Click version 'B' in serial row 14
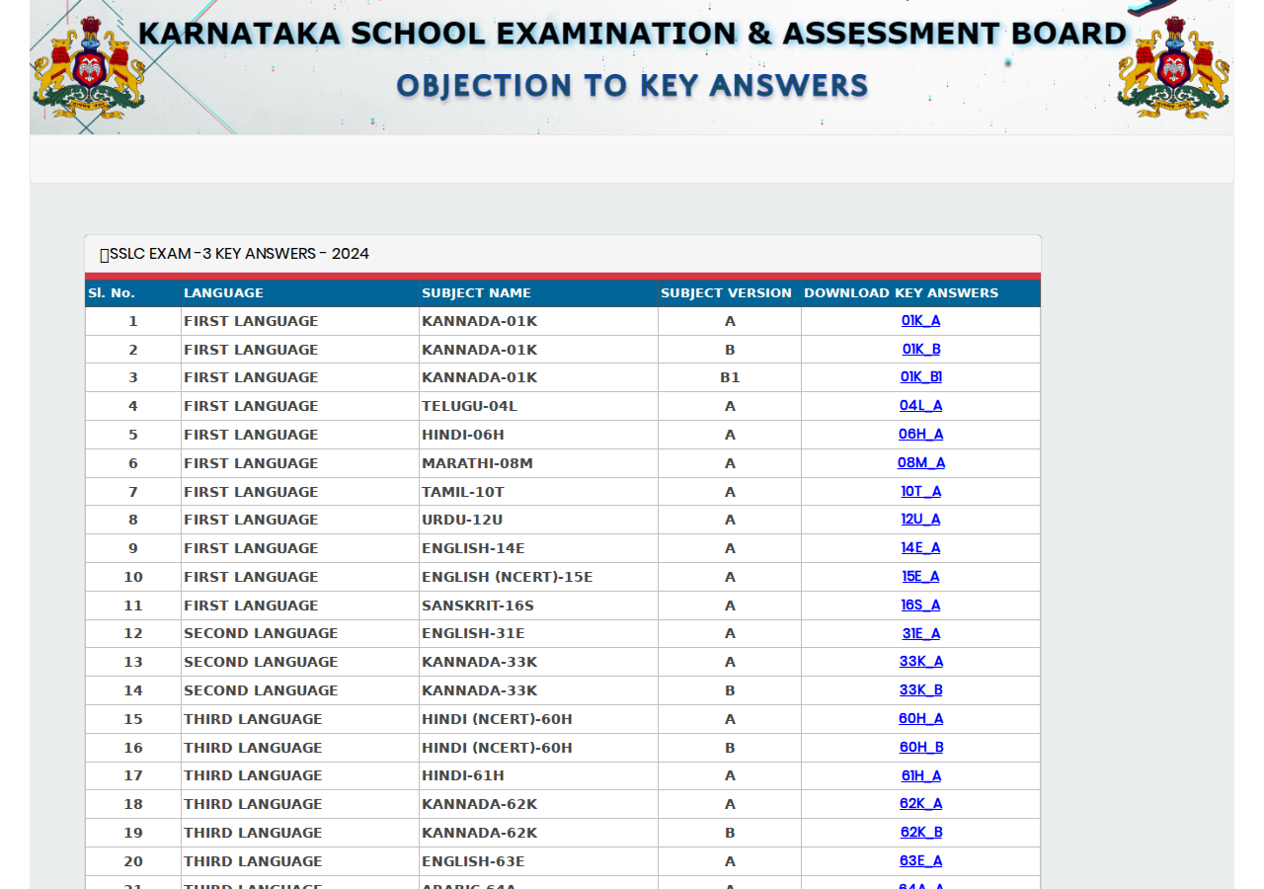Viewport: 1264px width, 889px height. point(730,690)
